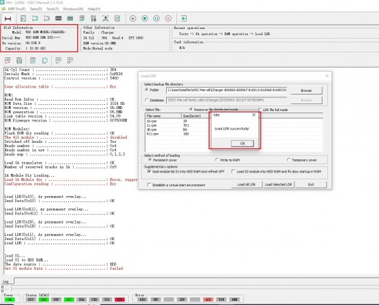379x305 pixels.
Task: Click the red circled X cancel toolbar icon
Action: tap(168, 19)
